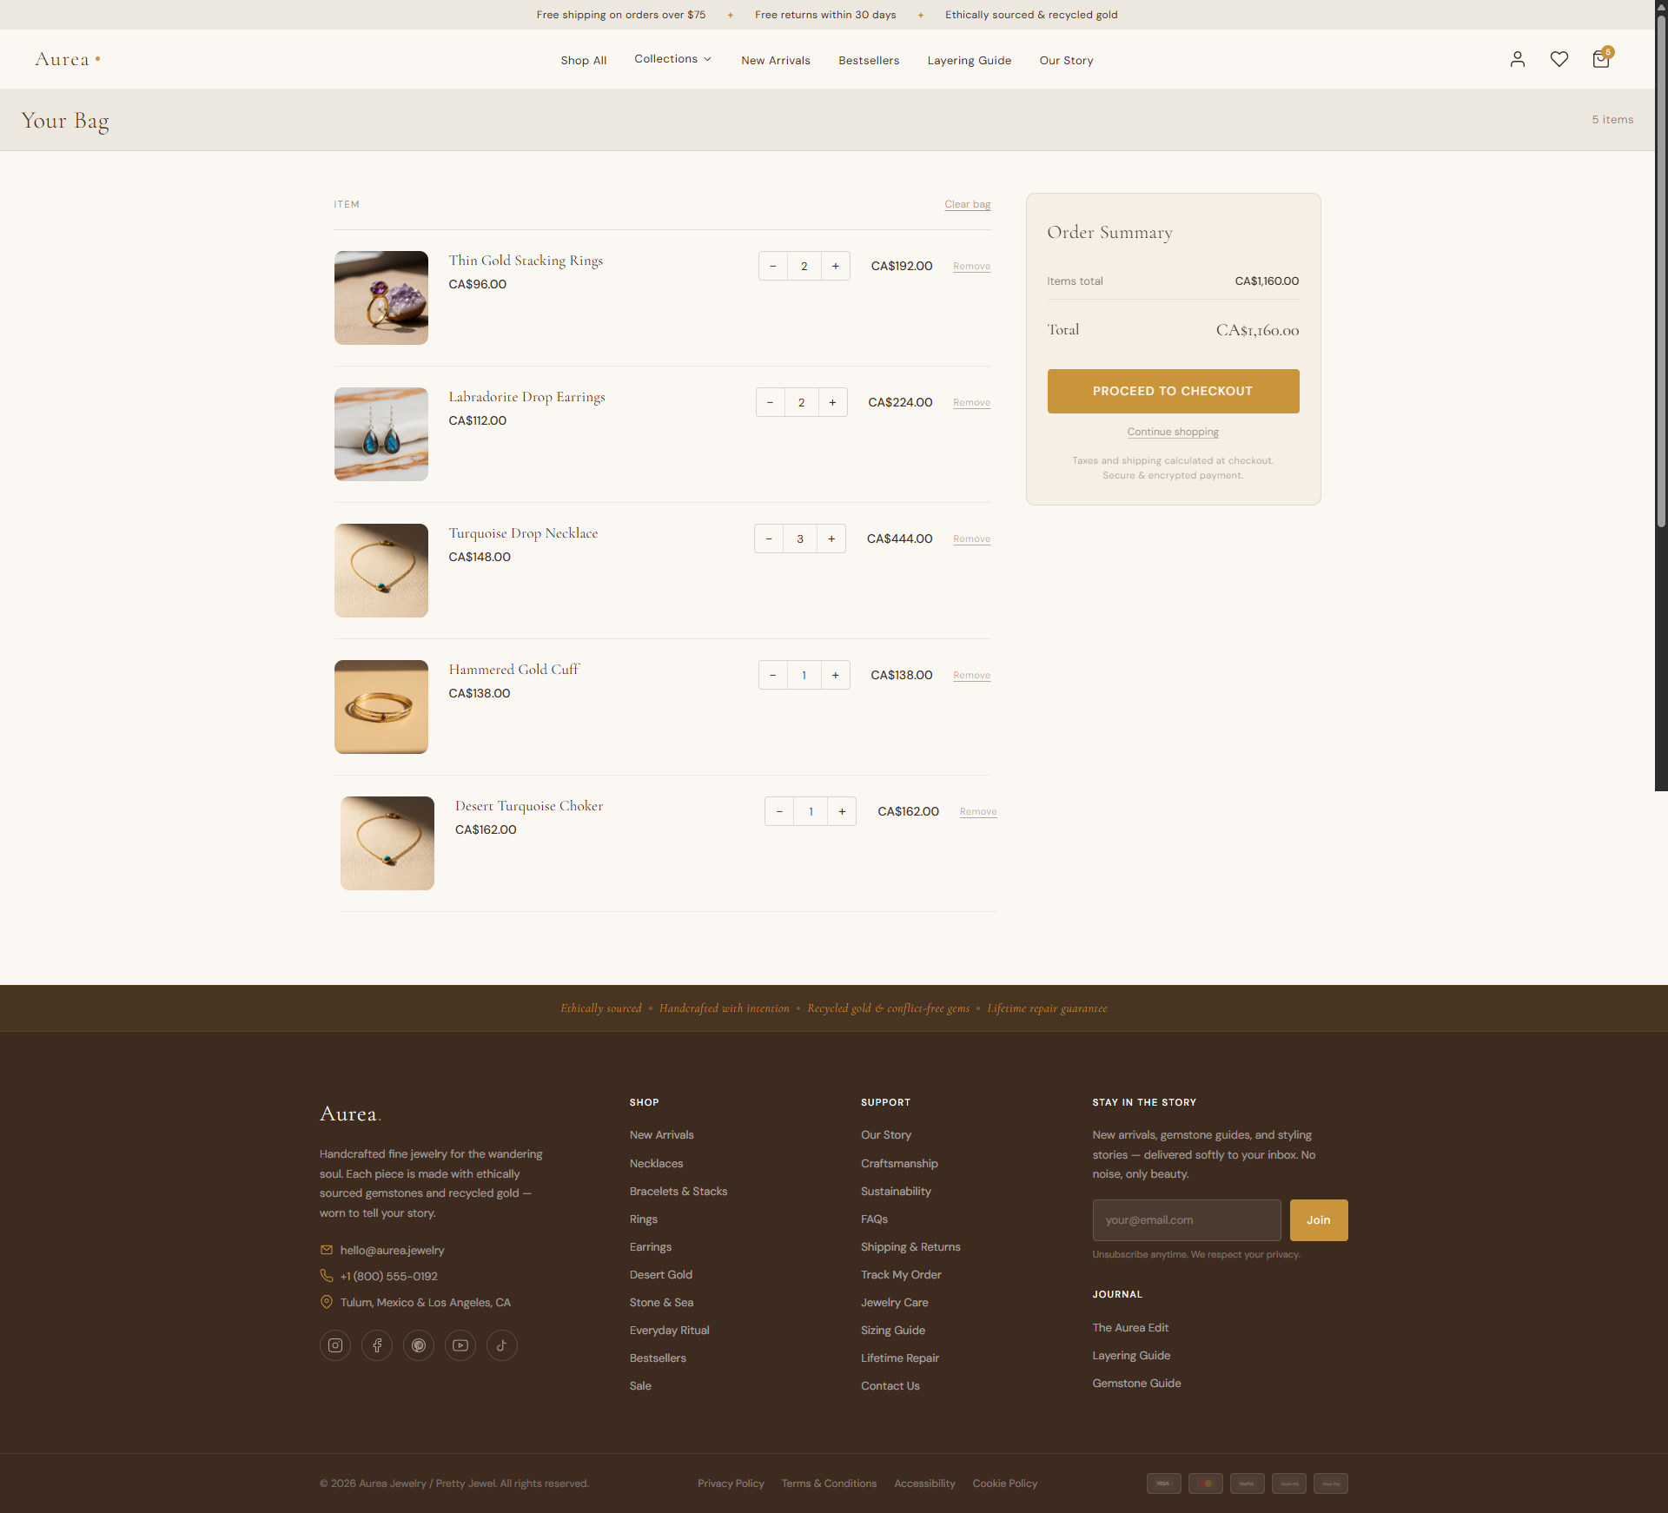
Task: Open Necklaces in footer Shop list
Action: click(656, 1163)
